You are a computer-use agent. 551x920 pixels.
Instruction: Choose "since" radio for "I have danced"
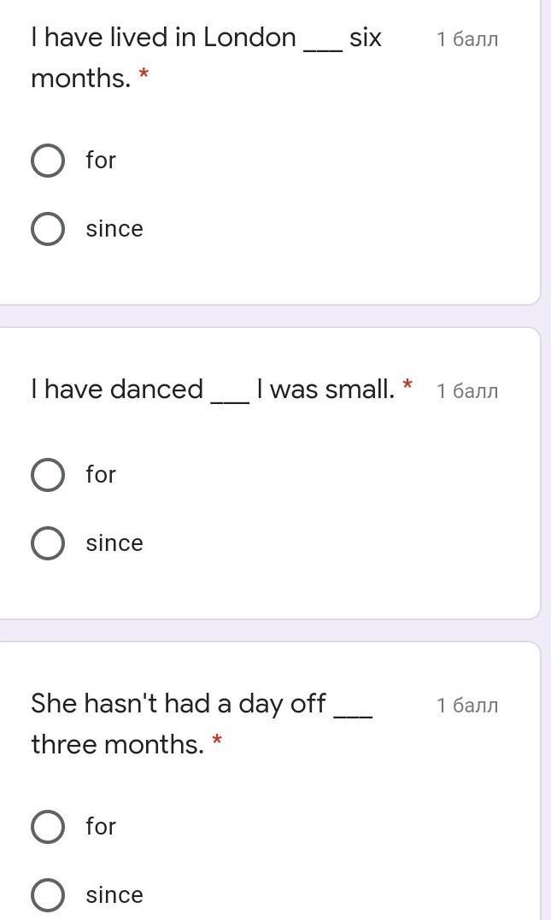pyautogui.click(x=48, y=543)
